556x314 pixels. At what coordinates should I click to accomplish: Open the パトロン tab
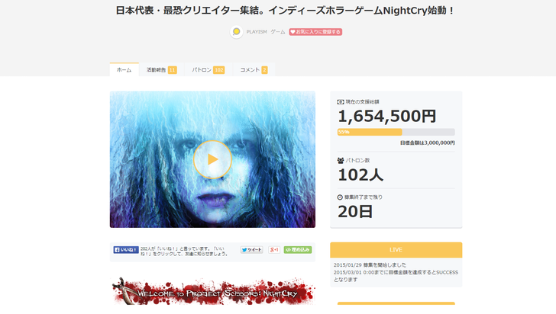pos(208,70)
